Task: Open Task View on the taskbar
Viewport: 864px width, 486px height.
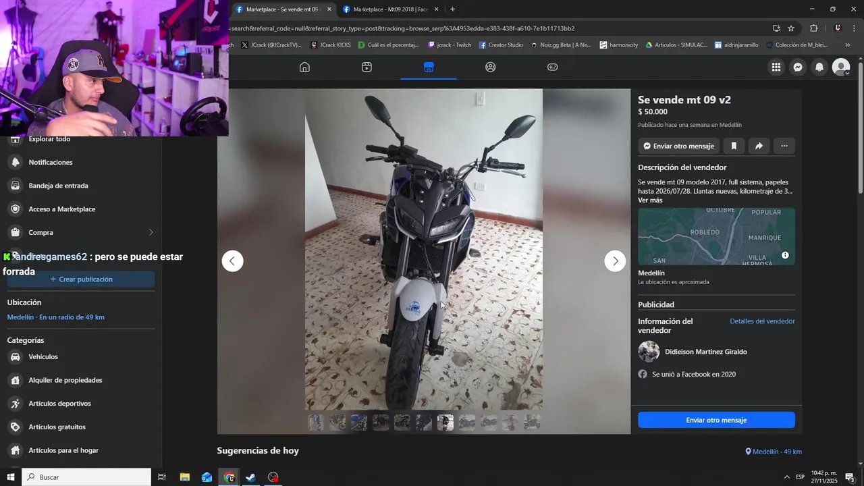Action: (x=162, y=477)
